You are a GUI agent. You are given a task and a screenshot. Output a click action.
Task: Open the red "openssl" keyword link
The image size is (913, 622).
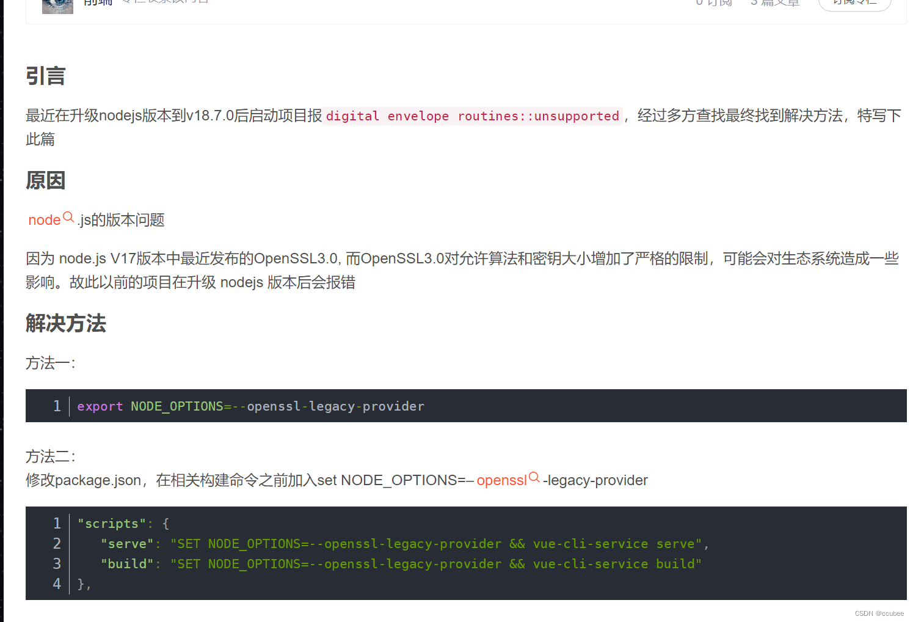[x=501, y=480]
